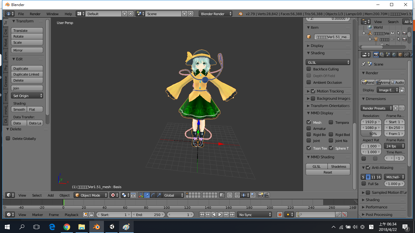Enable the Background Images checkbox
415x233 pixels.
pyautogui.click(x=313, y=98)
